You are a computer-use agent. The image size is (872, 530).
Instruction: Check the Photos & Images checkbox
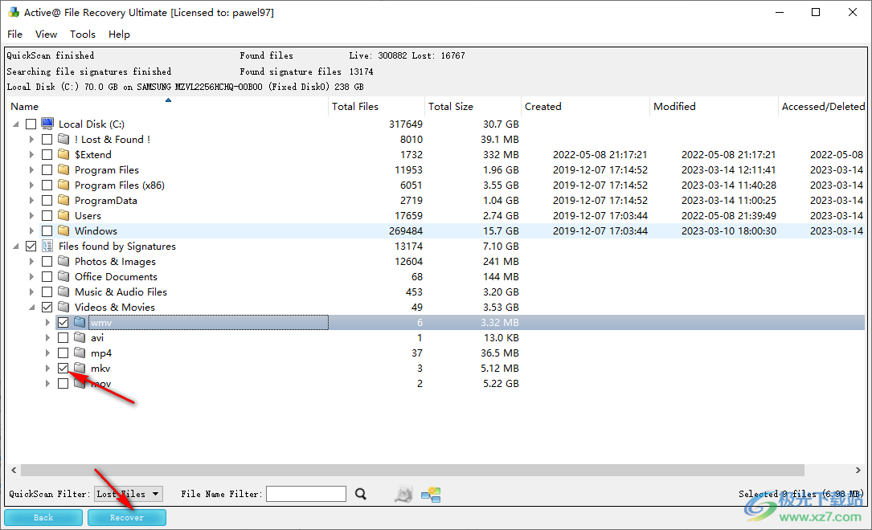tap(47, 261)
